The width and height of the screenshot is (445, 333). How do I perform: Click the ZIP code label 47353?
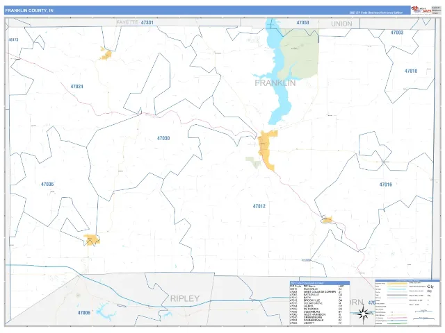(x=303, y=22)
